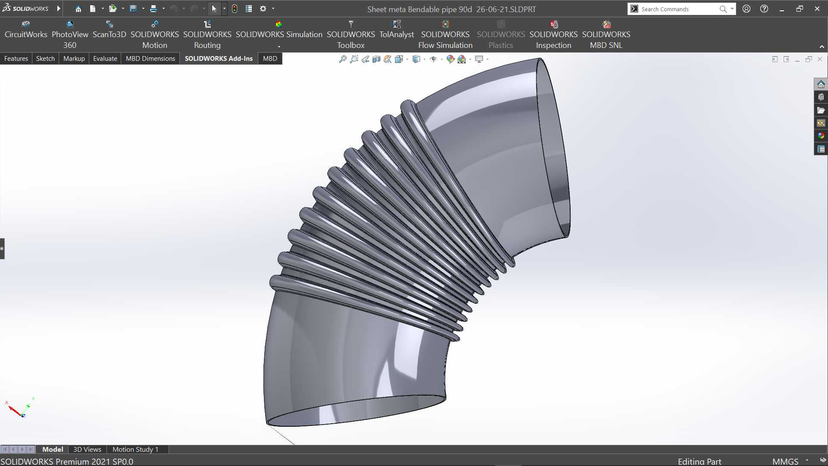Image resolution: width=828 pixels, height=466 pixels.
Task: Toggle SOLIDWORKS Motion add-in
Action: tap(155, 35)
